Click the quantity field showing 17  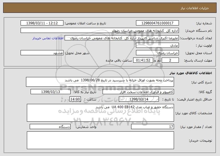153,127
